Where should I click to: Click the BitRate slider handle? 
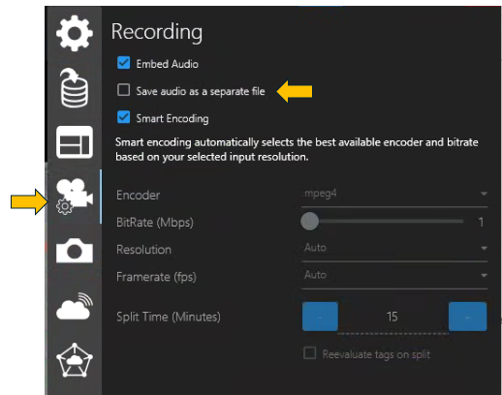click(x=310, y=222)
